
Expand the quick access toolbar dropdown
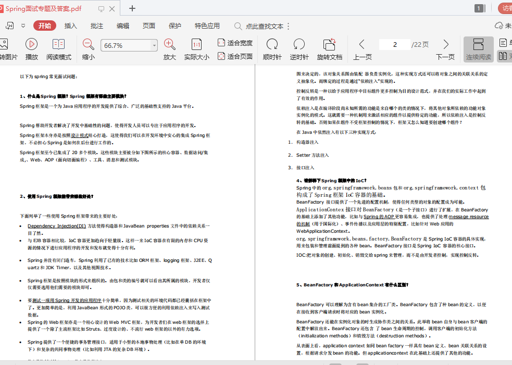[23, 26]
